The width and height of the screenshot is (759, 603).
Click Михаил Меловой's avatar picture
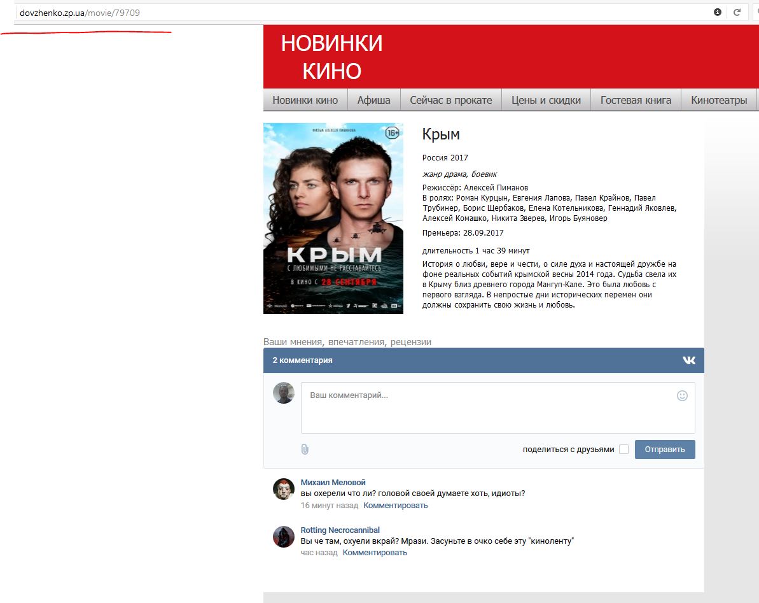pyautogui.click(x=284, y=489)
